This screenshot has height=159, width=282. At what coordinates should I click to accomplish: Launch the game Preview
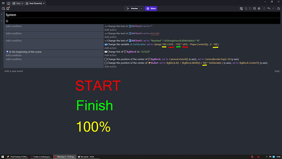click(132, 9)
